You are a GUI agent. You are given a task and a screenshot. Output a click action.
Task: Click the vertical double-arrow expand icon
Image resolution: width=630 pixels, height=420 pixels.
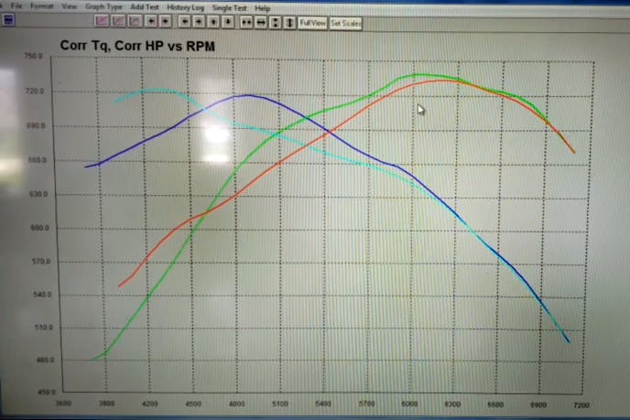(x=290, y=21)
